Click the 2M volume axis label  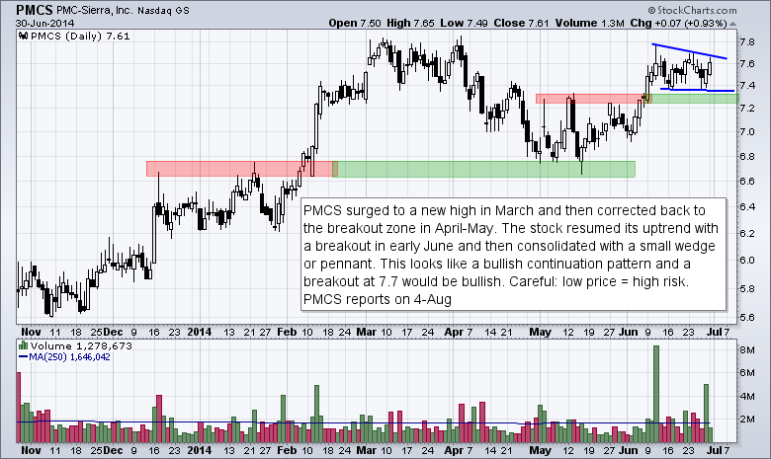[x=747, y=420]
